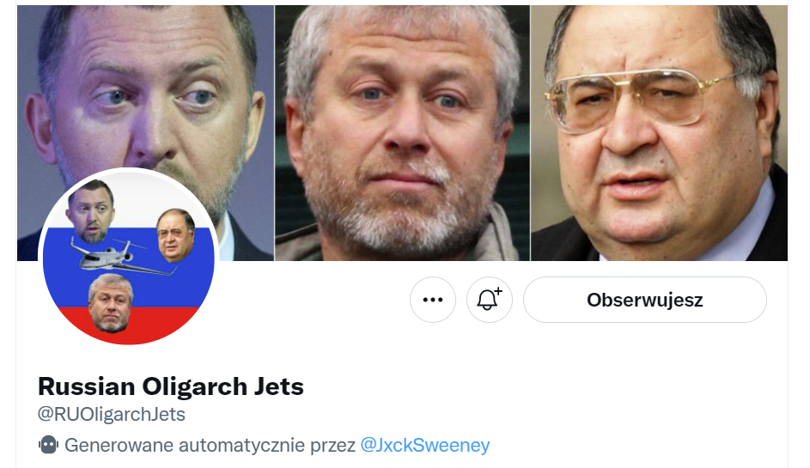The image size is (810, 468).
Task: Click the Obserwujesz following button
Action: tap(645, 300)
